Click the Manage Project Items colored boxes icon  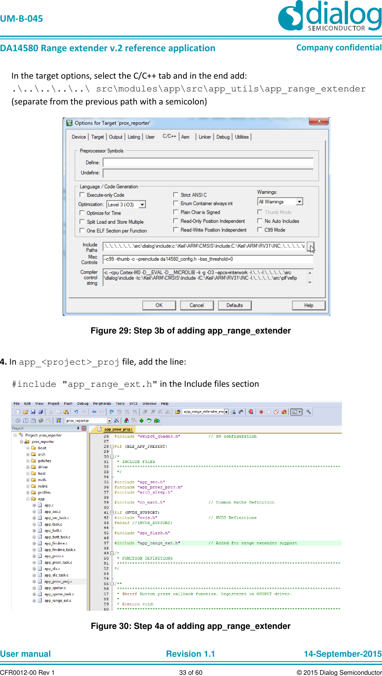[126, 420]
